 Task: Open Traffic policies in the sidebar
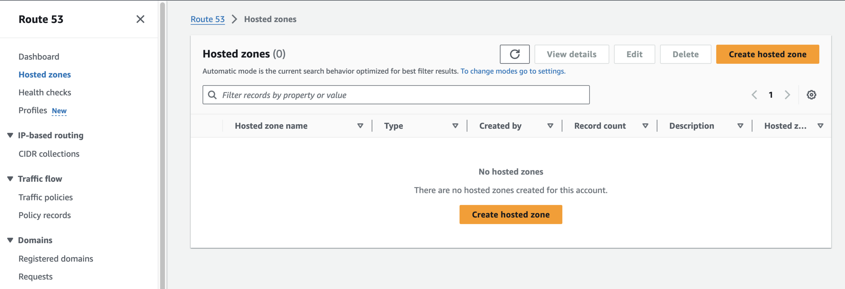(46, 197)
